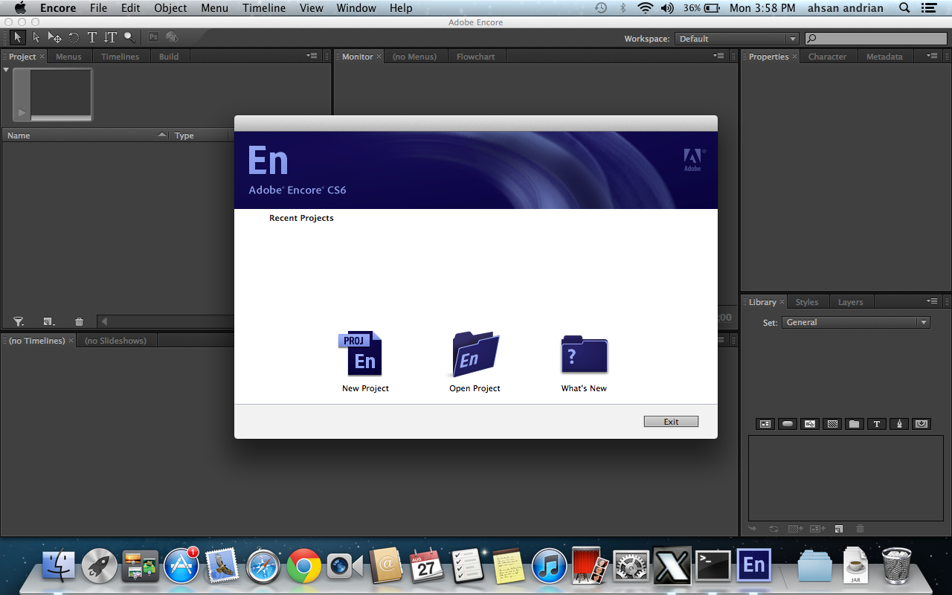Click Edit Menu in Photoshop icon
The height and width of the screenshot is (595, 952).
(x=154, y=37)
